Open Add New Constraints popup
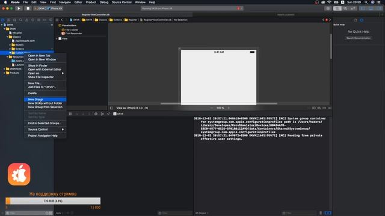385x216 pixels. 324,108
